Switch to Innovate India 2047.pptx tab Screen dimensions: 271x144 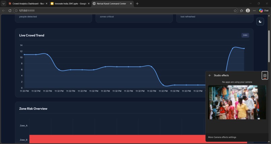(71, 3)
